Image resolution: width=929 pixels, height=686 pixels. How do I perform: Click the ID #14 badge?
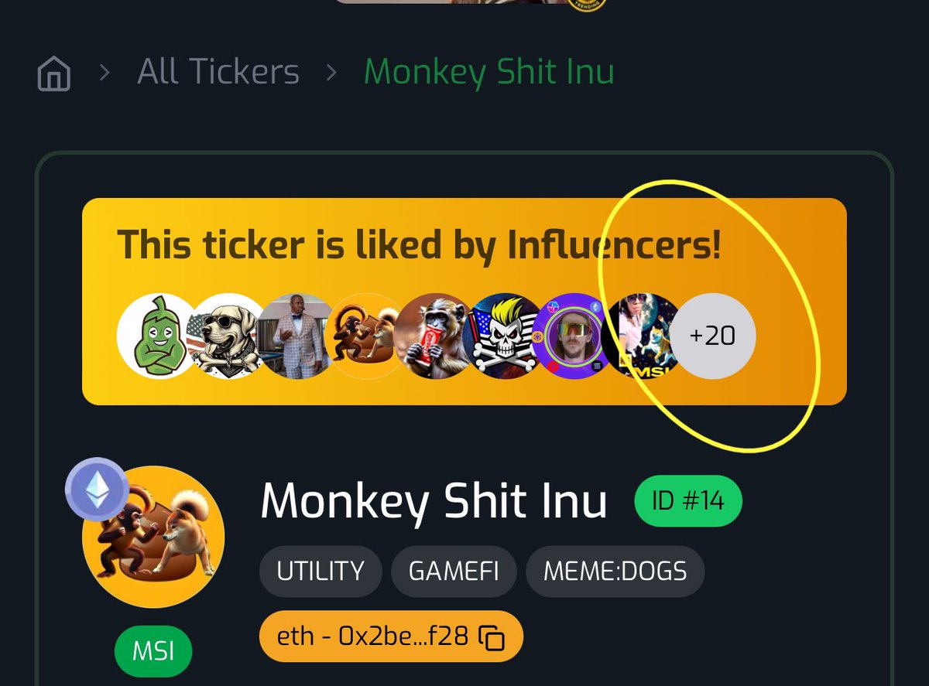(688, 501)
